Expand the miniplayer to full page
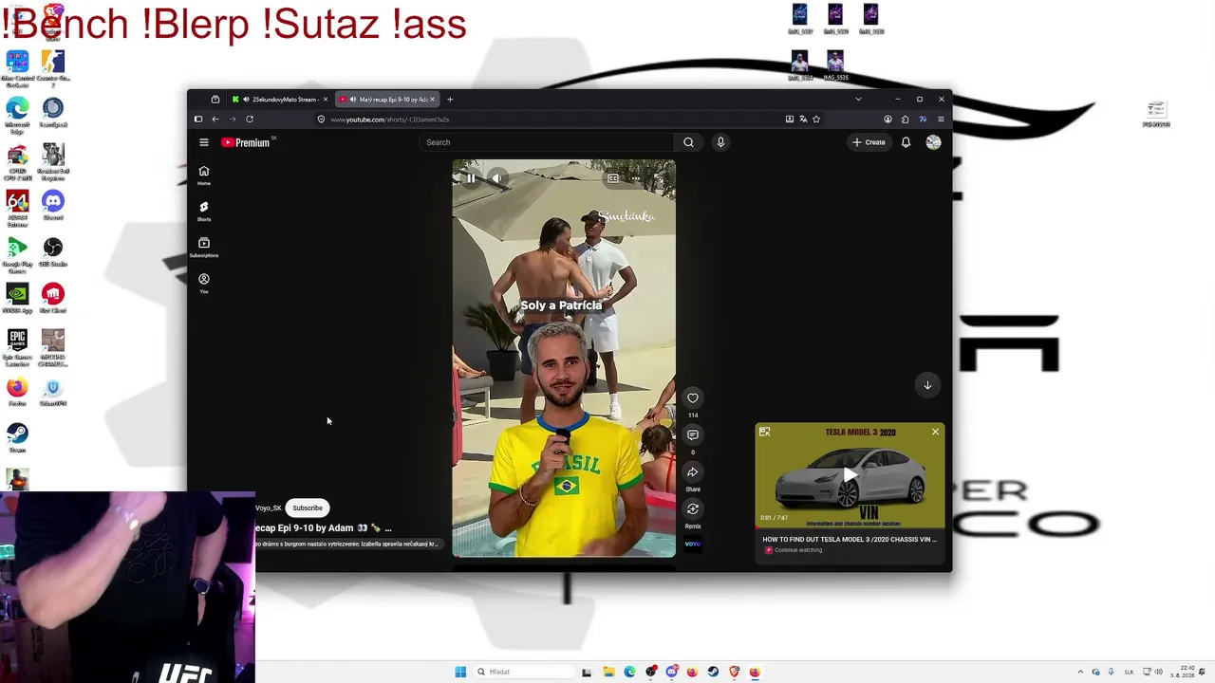This screenshot has height=683, width=1215. (764, 433)
